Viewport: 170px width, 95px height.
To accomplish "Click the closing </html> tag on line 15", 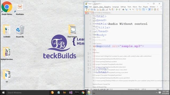I will 102,72.
